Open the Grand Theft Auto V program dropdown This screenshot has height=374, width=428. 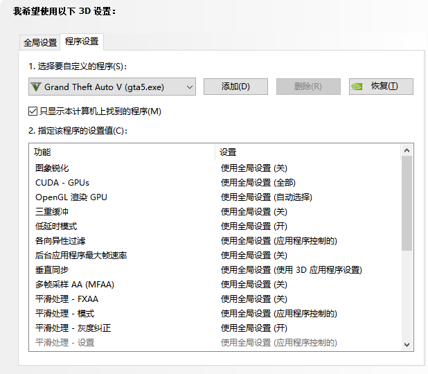(112, 87)
